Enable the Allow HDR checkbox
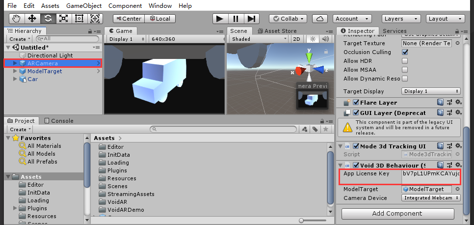This screenshot has height=225, width=474. pyautogui.click(x=405, y=61)
